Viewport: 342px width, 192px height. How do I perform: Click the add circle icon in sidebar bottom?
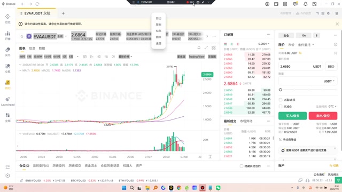point(7,175)
